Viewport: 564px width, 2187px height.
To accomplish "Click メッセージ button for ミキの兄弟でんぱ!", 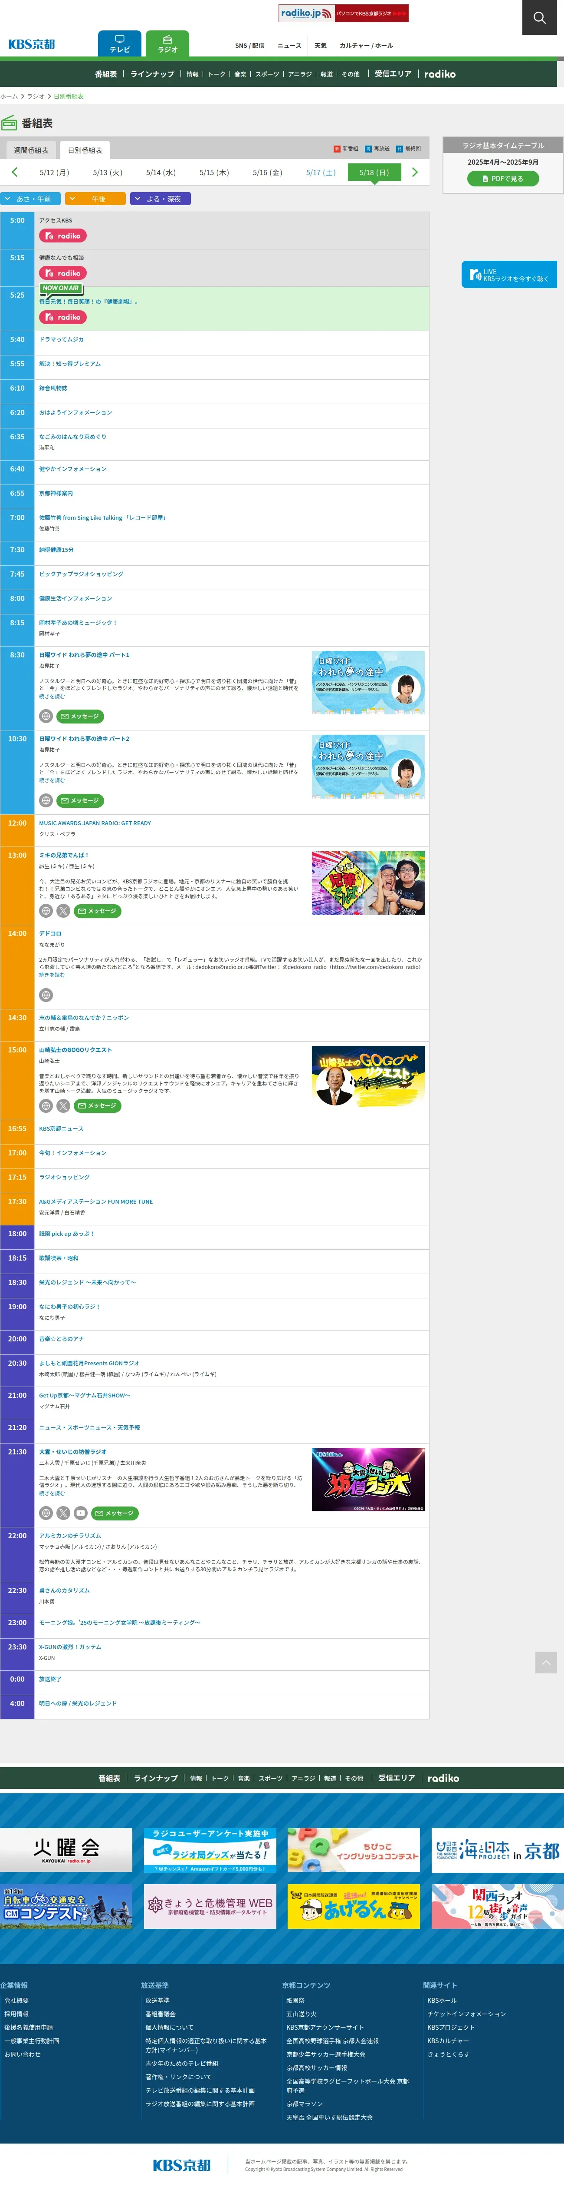I will (97, 911).
